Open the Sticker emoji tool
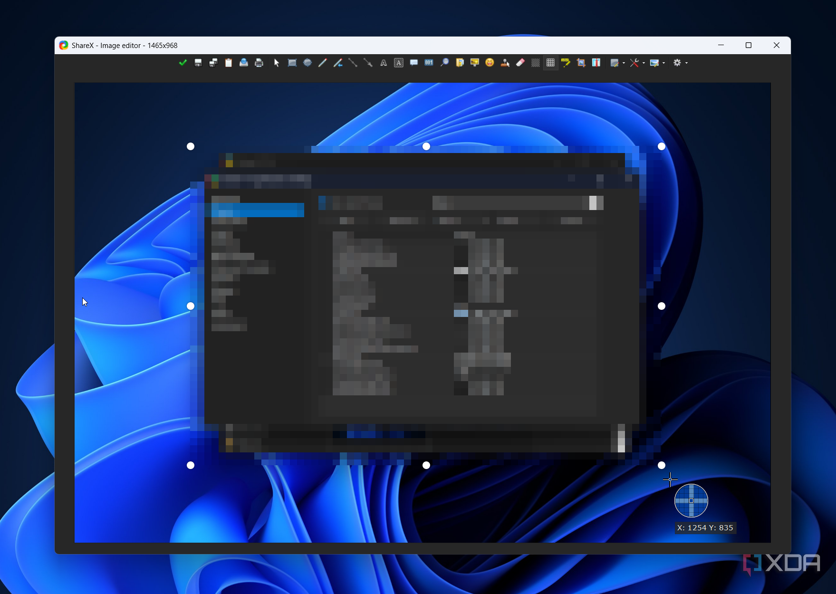The width and height of the screenshot is (836, 594). [x=490, y=63]
